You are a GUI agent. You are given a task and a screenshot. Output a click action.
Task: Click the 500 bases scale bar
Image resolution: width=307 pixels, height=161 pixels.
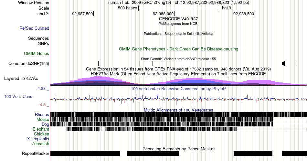point(179,8)
